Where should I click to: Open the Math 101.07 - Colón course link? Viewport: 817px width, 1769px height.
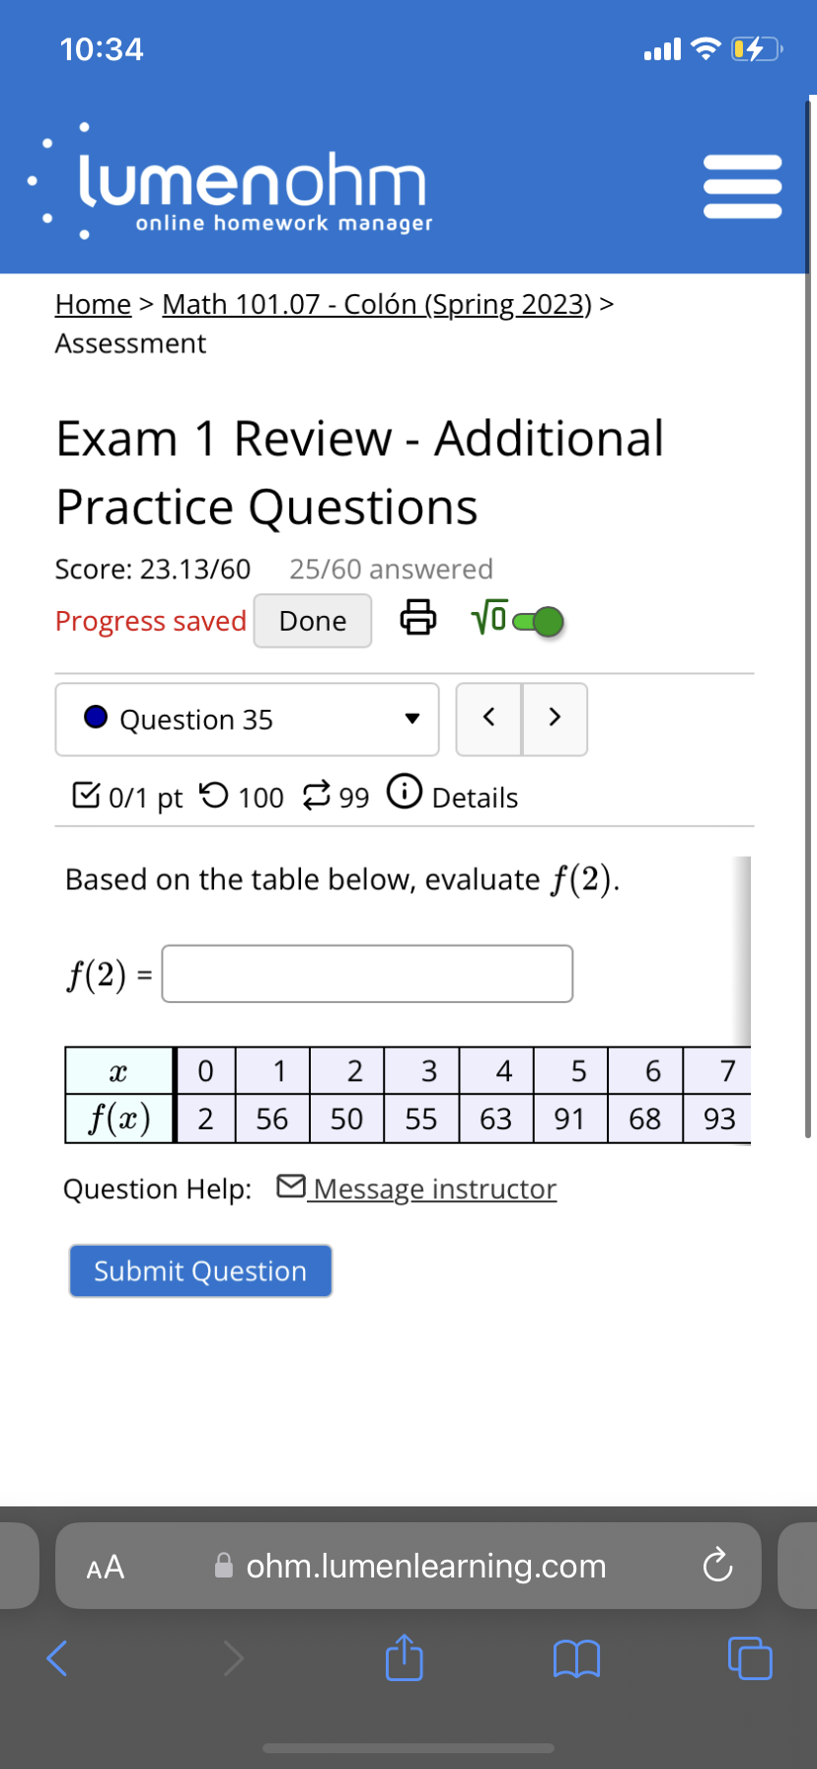376,304
